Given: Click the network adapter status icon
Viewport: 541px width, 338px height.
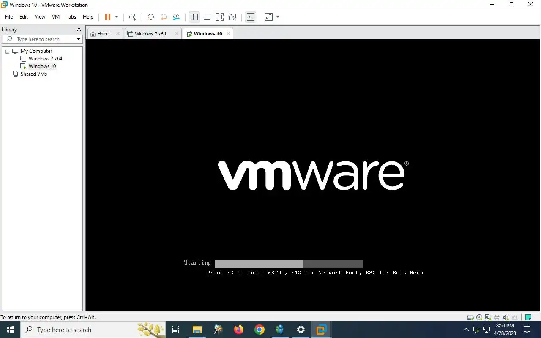Looking at the screenshot, I should pyautogui.click(x=488, y=317).
